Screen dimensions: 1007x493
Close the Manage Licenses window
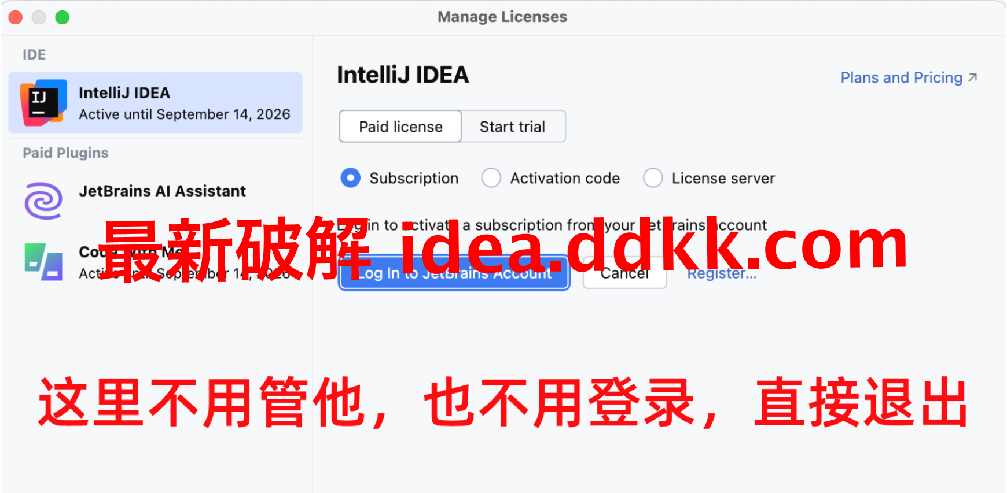tap(16, 17)
